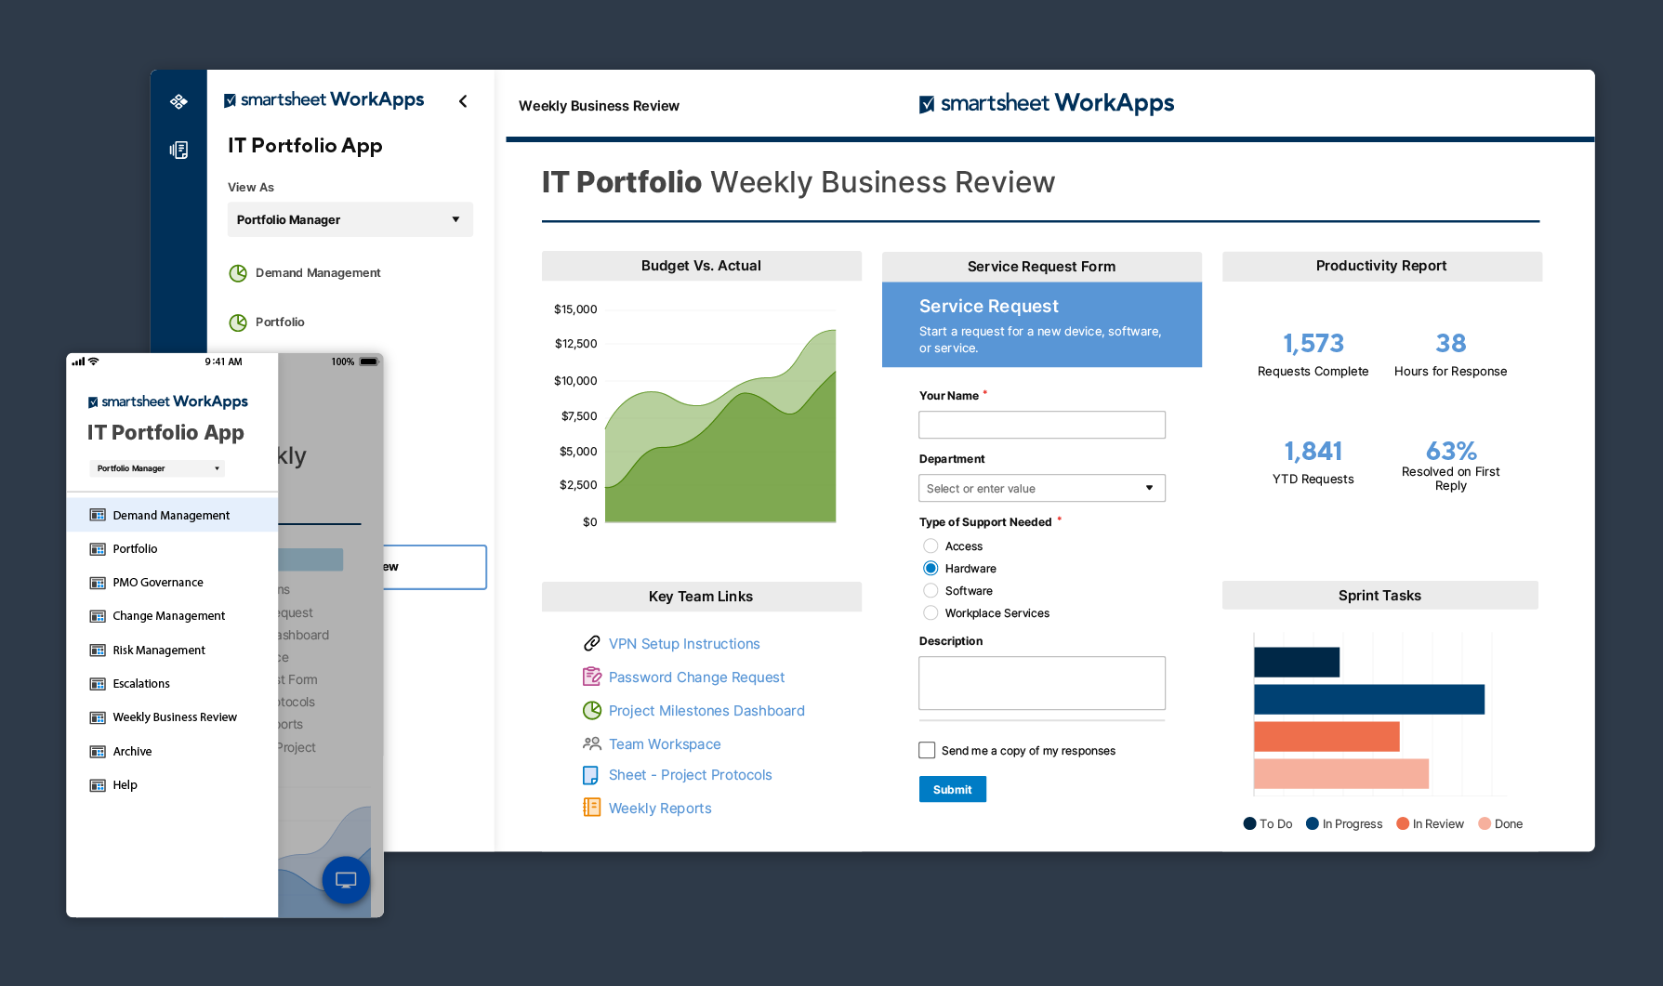
Task: Click the Project Milestones Dashboard icon
Action: click(x=591, y=710)
